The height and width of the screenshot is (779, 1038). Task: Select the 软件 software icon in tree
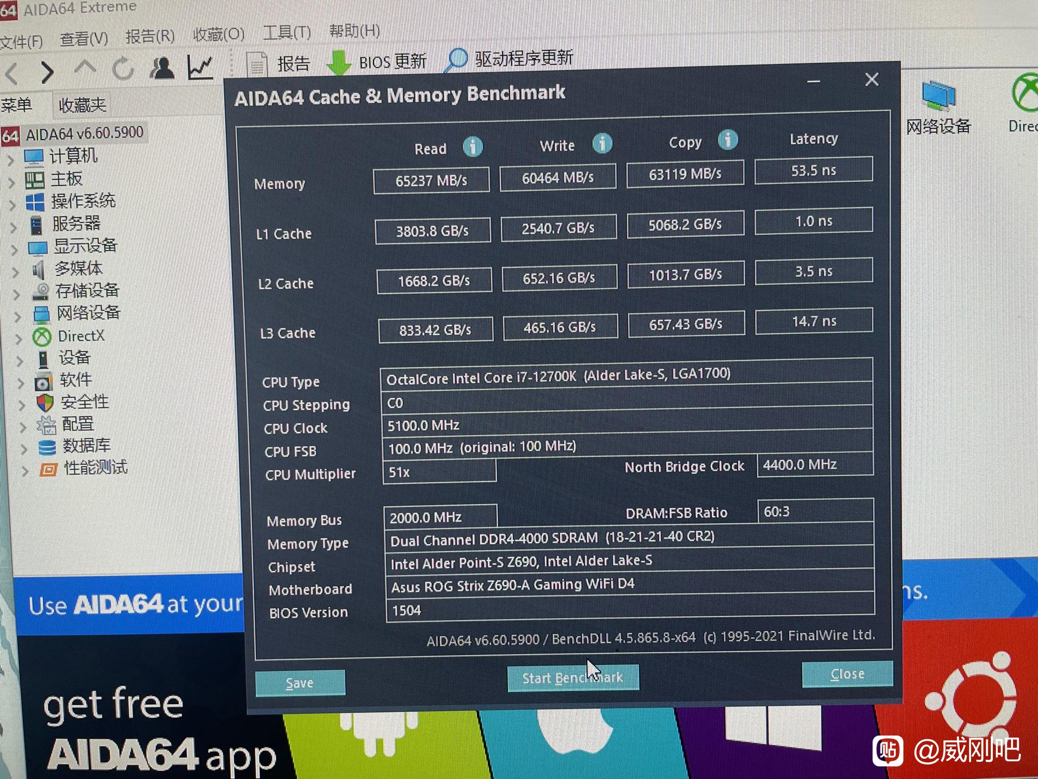click(x=44, y=383)
